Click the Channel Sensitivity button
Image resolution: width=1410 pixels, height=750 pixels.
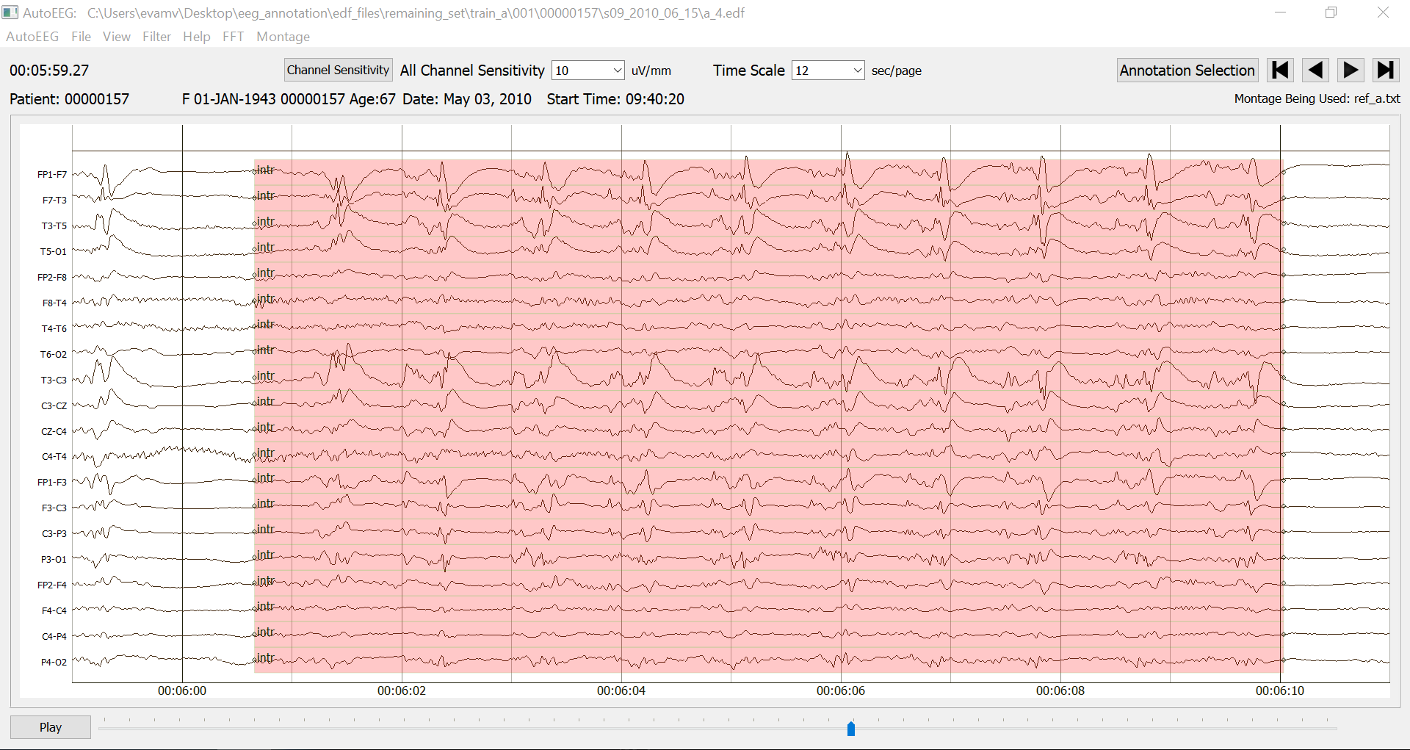(x=338, y=70)
